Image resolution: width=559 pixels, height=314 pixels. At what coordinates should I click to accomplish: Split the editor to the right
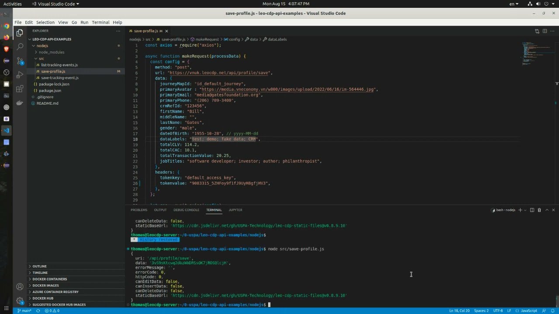[x=545, y=31]
